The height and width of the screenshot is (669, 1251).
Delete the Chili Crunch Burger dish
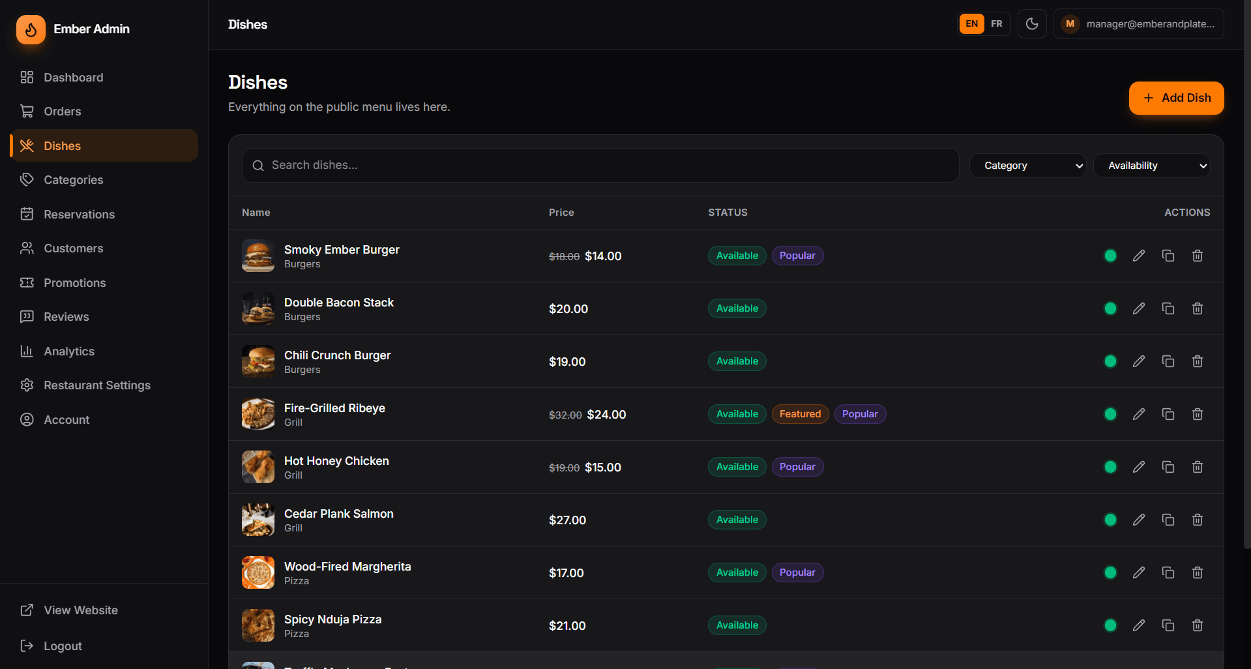pos(1198,361)
